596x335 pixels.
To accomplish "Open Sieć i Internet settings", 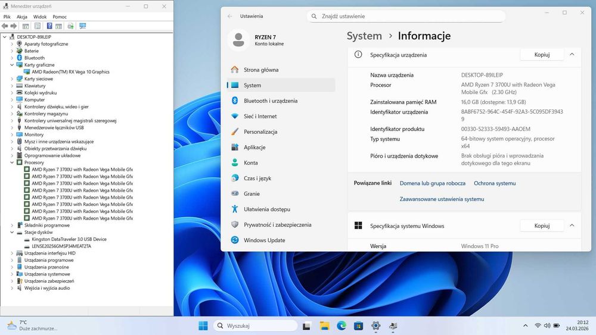I will [x=281, y=116].
